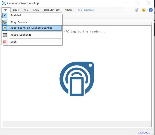Open the v3.5.0.1 version link
This screenshot has width=155, height=135.
[x=144, y=132]
